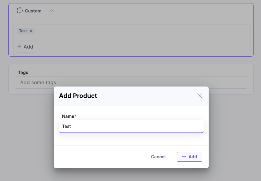Remove the Test tag chip via x icon

(x=31, y=31)
